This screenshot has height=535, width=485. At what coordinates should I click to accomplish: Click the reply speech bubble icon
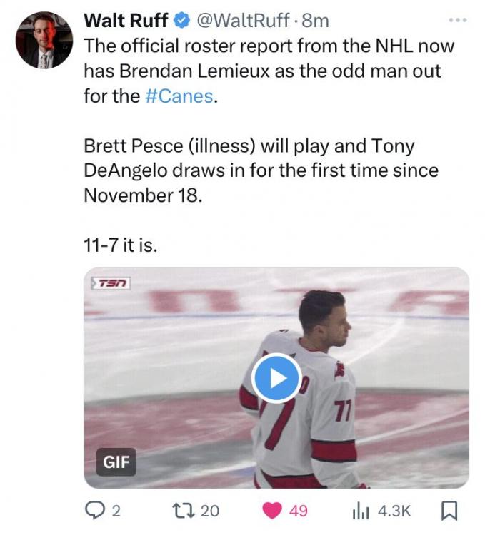click(x=94, y=510)
